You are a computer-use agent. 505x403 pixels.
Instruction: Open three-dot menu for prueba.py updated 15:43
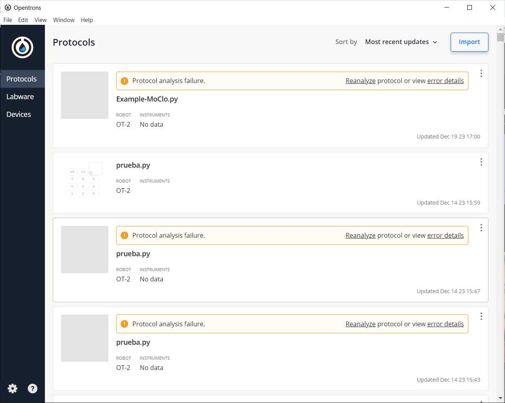pyautogui.click(x=481, y=316)
